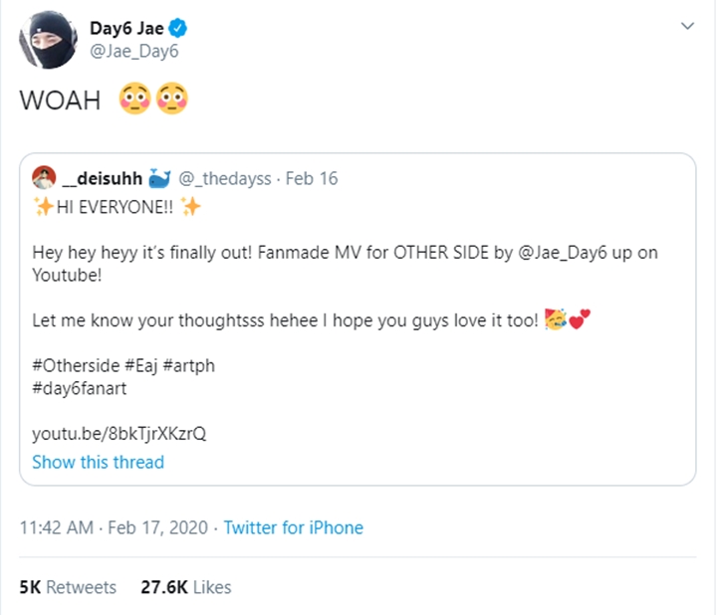Click the blue verified badge
717x615 pixels.
(x=178, y=29)
